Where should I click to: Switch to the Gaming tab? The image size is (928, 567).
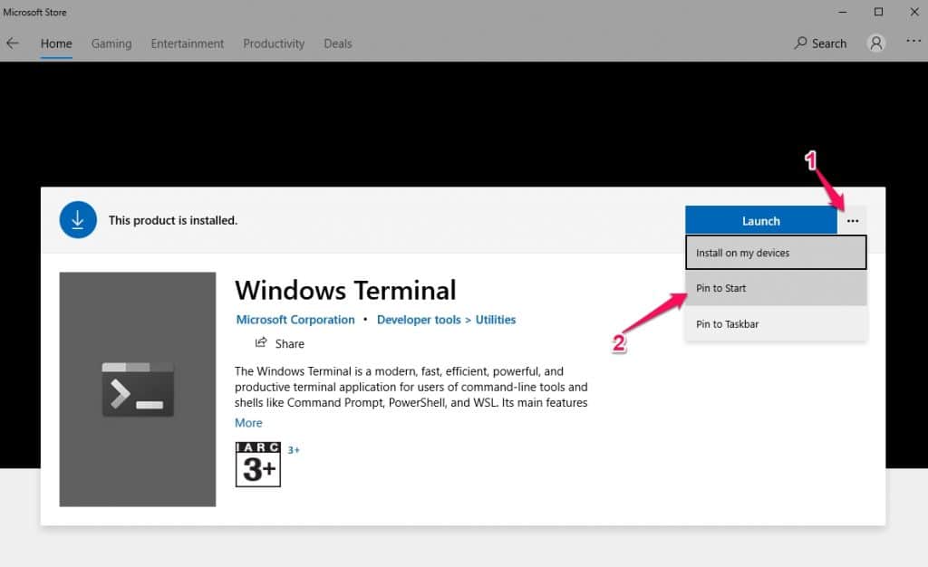(111, 43)
